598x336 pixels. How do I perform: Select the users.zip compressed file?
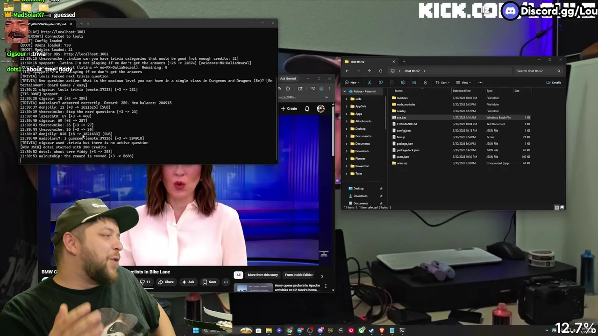coord(402,163)
